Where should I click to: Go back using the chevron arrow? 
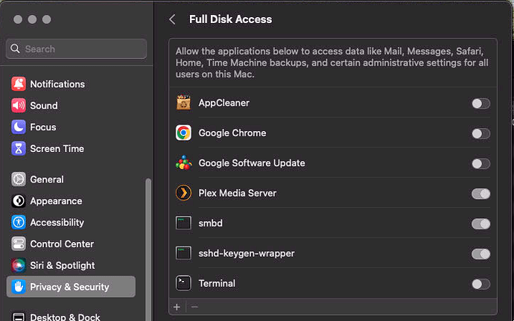(172, 19)
